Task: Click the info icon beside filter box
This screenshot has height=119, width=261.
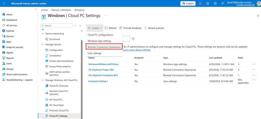Action: click(x=133, y=39)
